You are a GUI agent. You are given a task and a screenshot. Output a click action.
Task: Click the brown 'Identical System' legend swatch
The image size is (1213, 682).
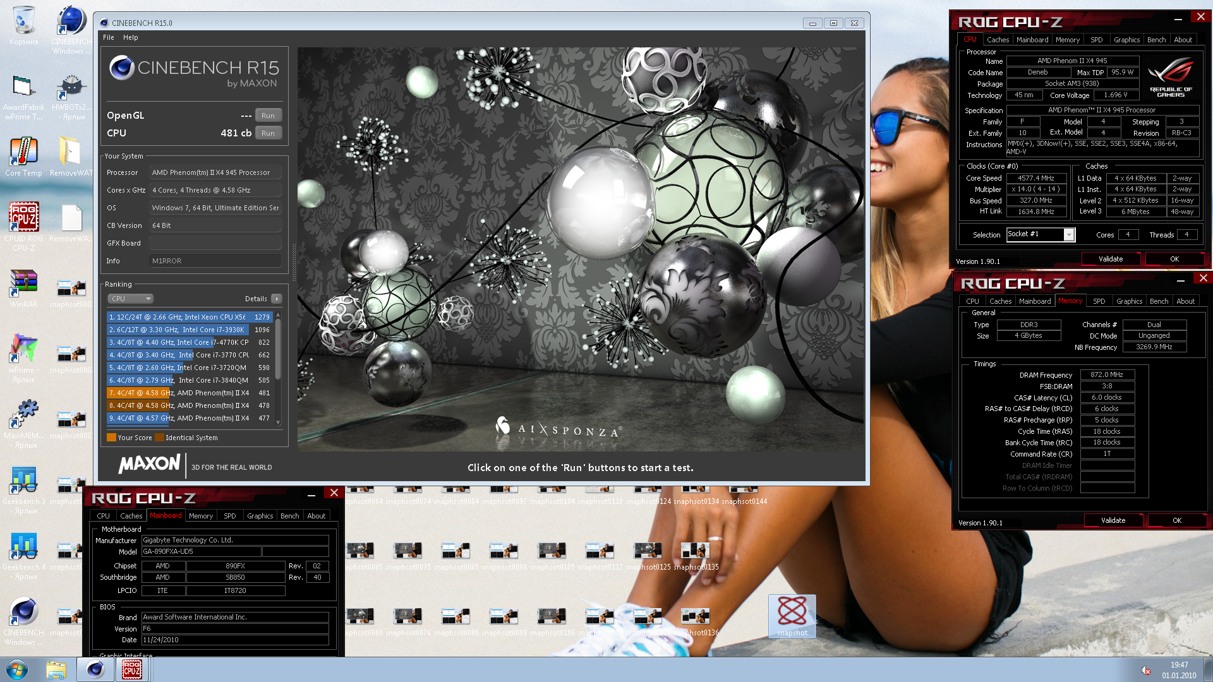(159, 438)
